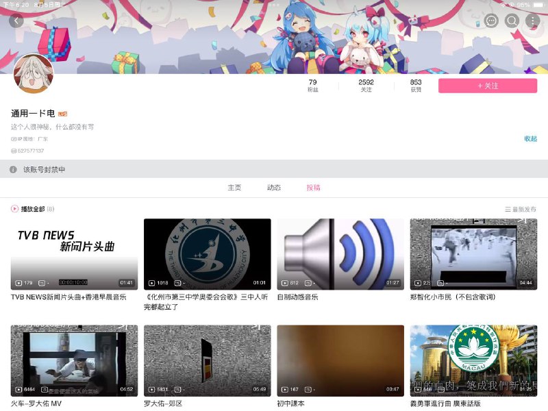The image size is (548, 411).
Task: Open the three-dot more options menu
Action: point(533,21)
